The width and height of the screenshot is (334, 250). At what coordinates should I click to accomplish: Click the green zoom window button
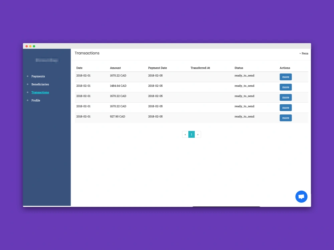click(x=33, y=46)
